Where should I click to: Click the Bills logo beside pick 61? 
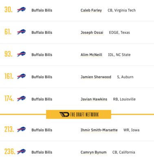click(x=21, y=32)
